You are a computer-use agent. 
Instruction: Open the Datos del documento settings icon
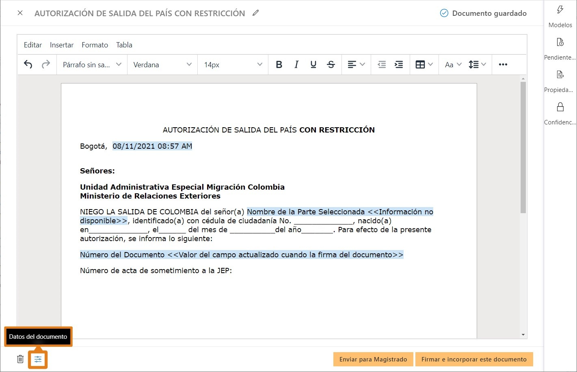[38, 359]
